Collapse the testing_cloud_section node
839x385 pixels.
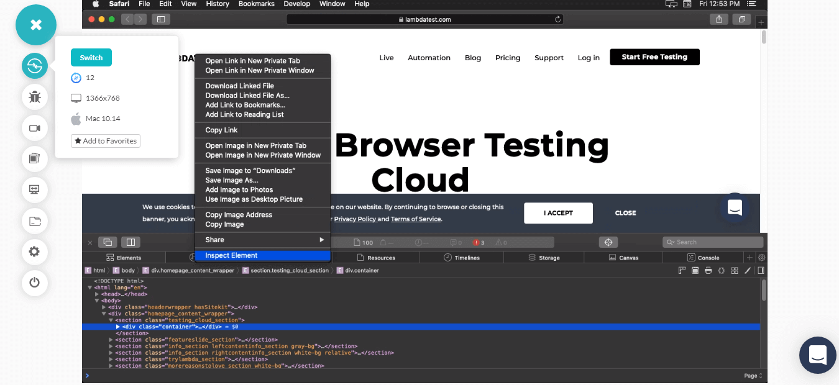tap(111, 320)
